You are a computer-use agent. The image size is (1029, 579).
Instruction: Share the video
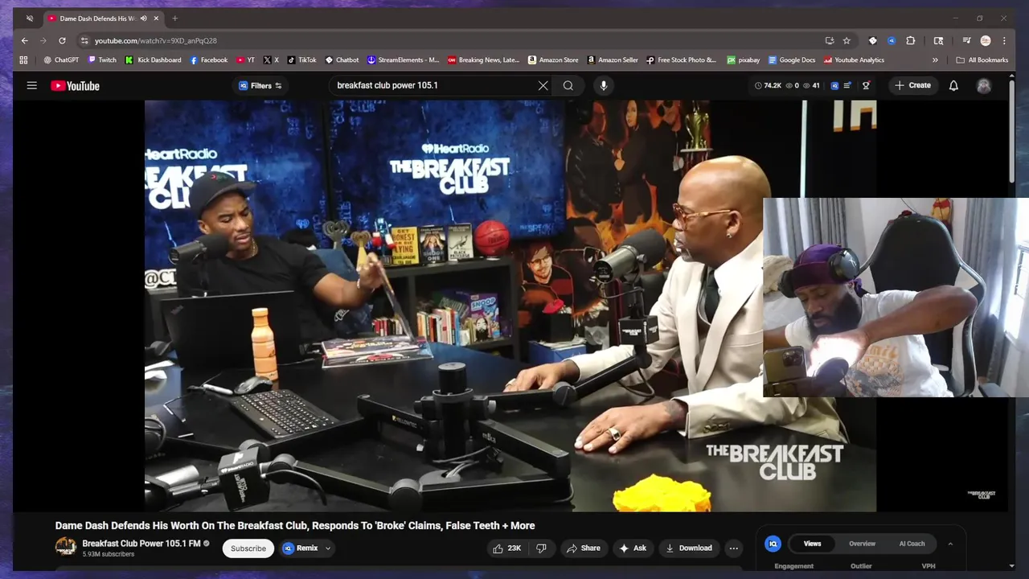point(583,548)
